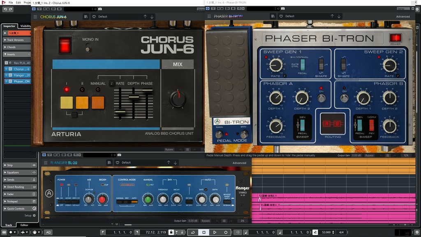Toggle the Phaser BI-TRON POWER button
The image size is (421, 237).
[396, 38]
